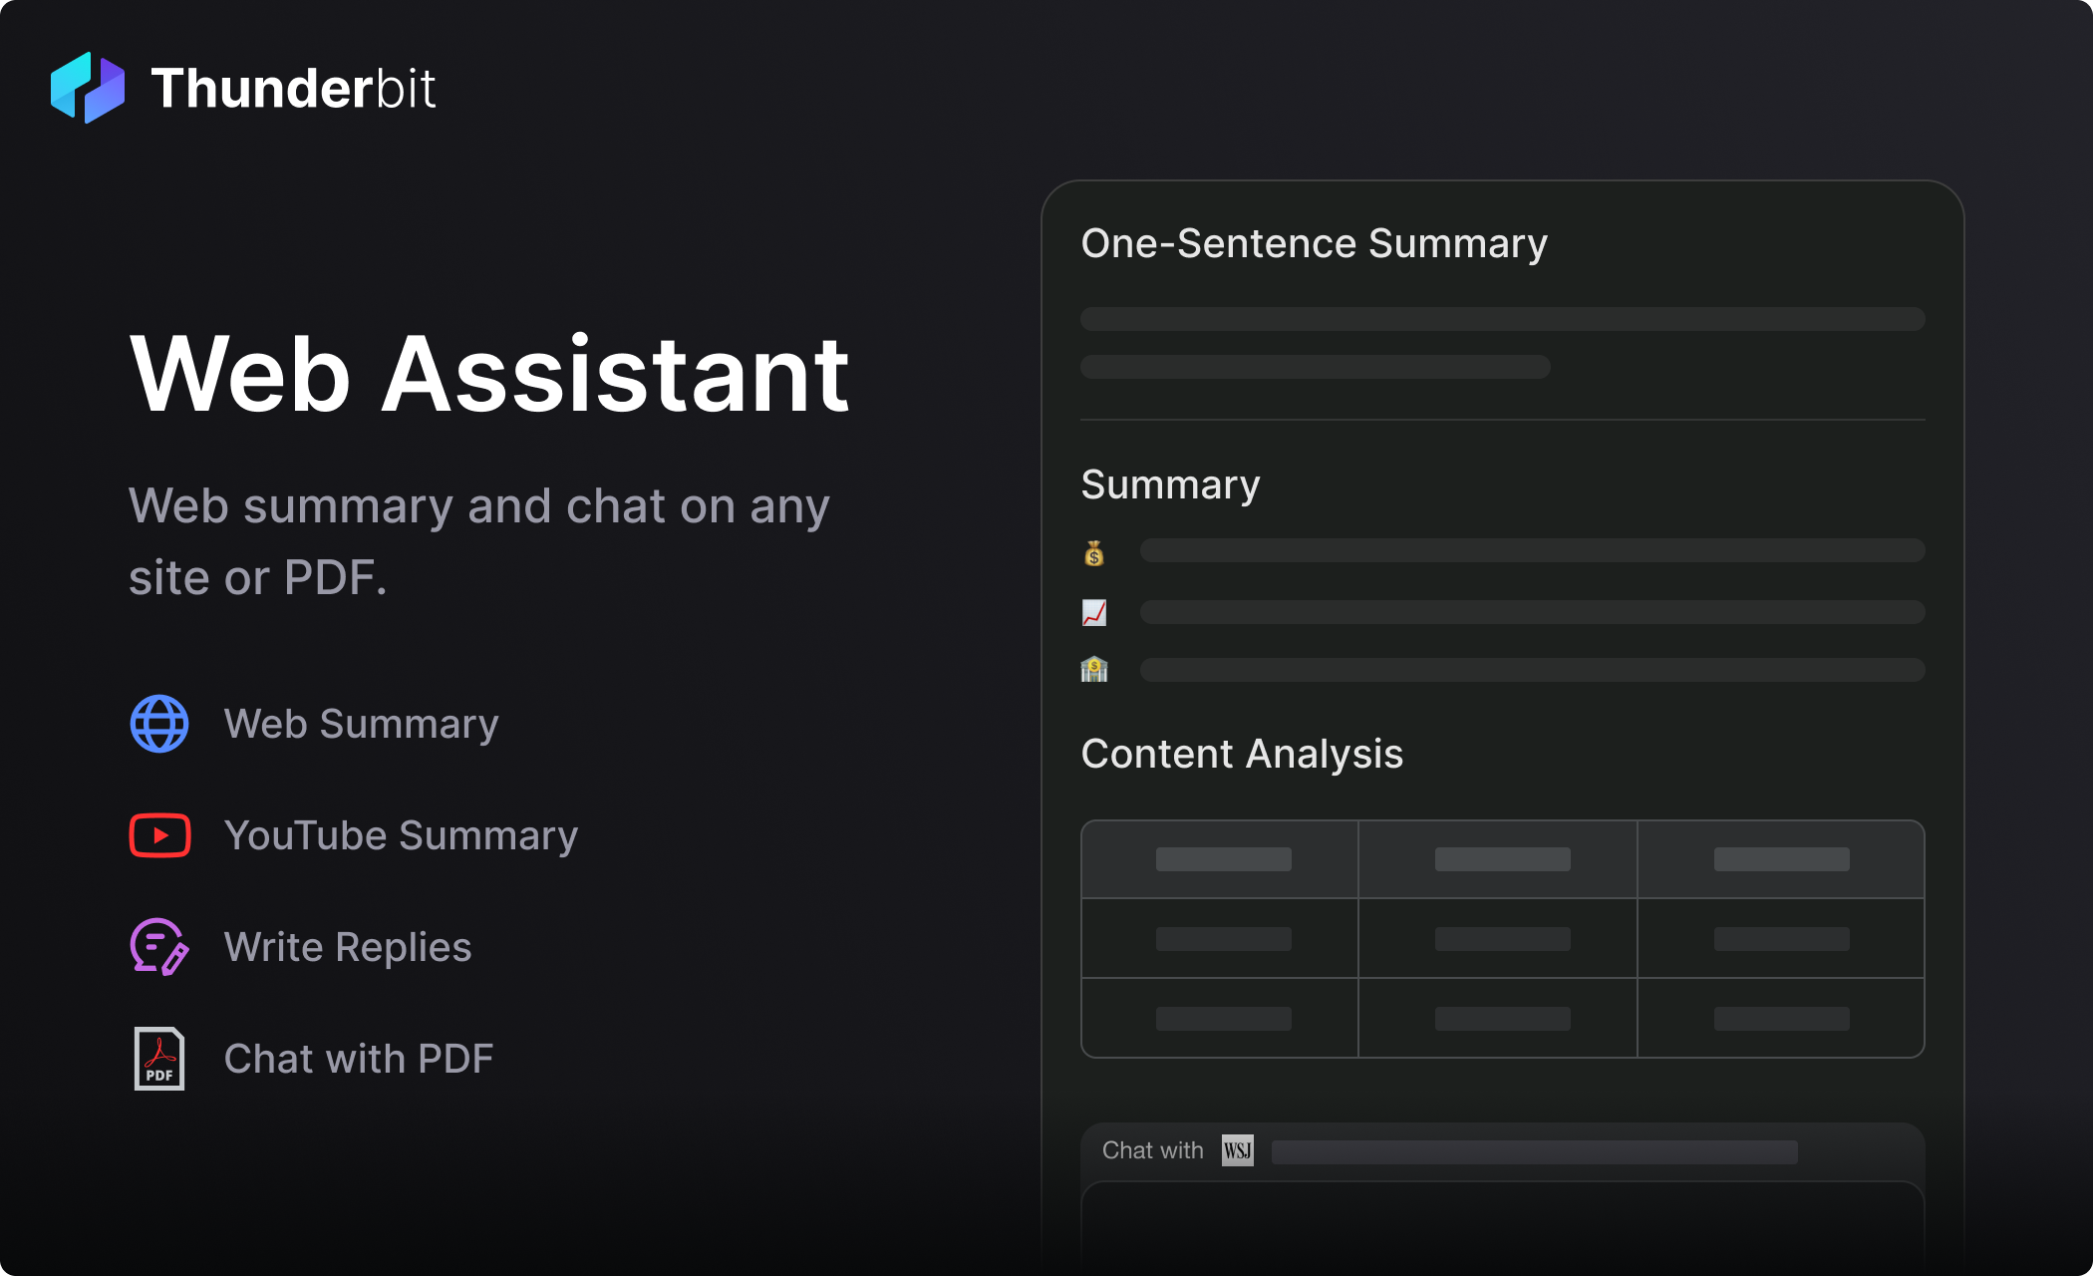The image size is (2093, 1276).
Task: Click the blue globe Web Summary icon
Action: (159, 724)
